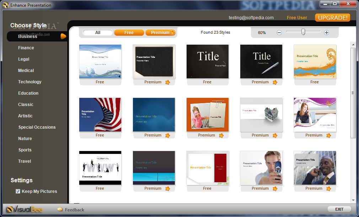Select the Finance category
Viewport: 359px width, 217px height.
click(x=26, y=48)
